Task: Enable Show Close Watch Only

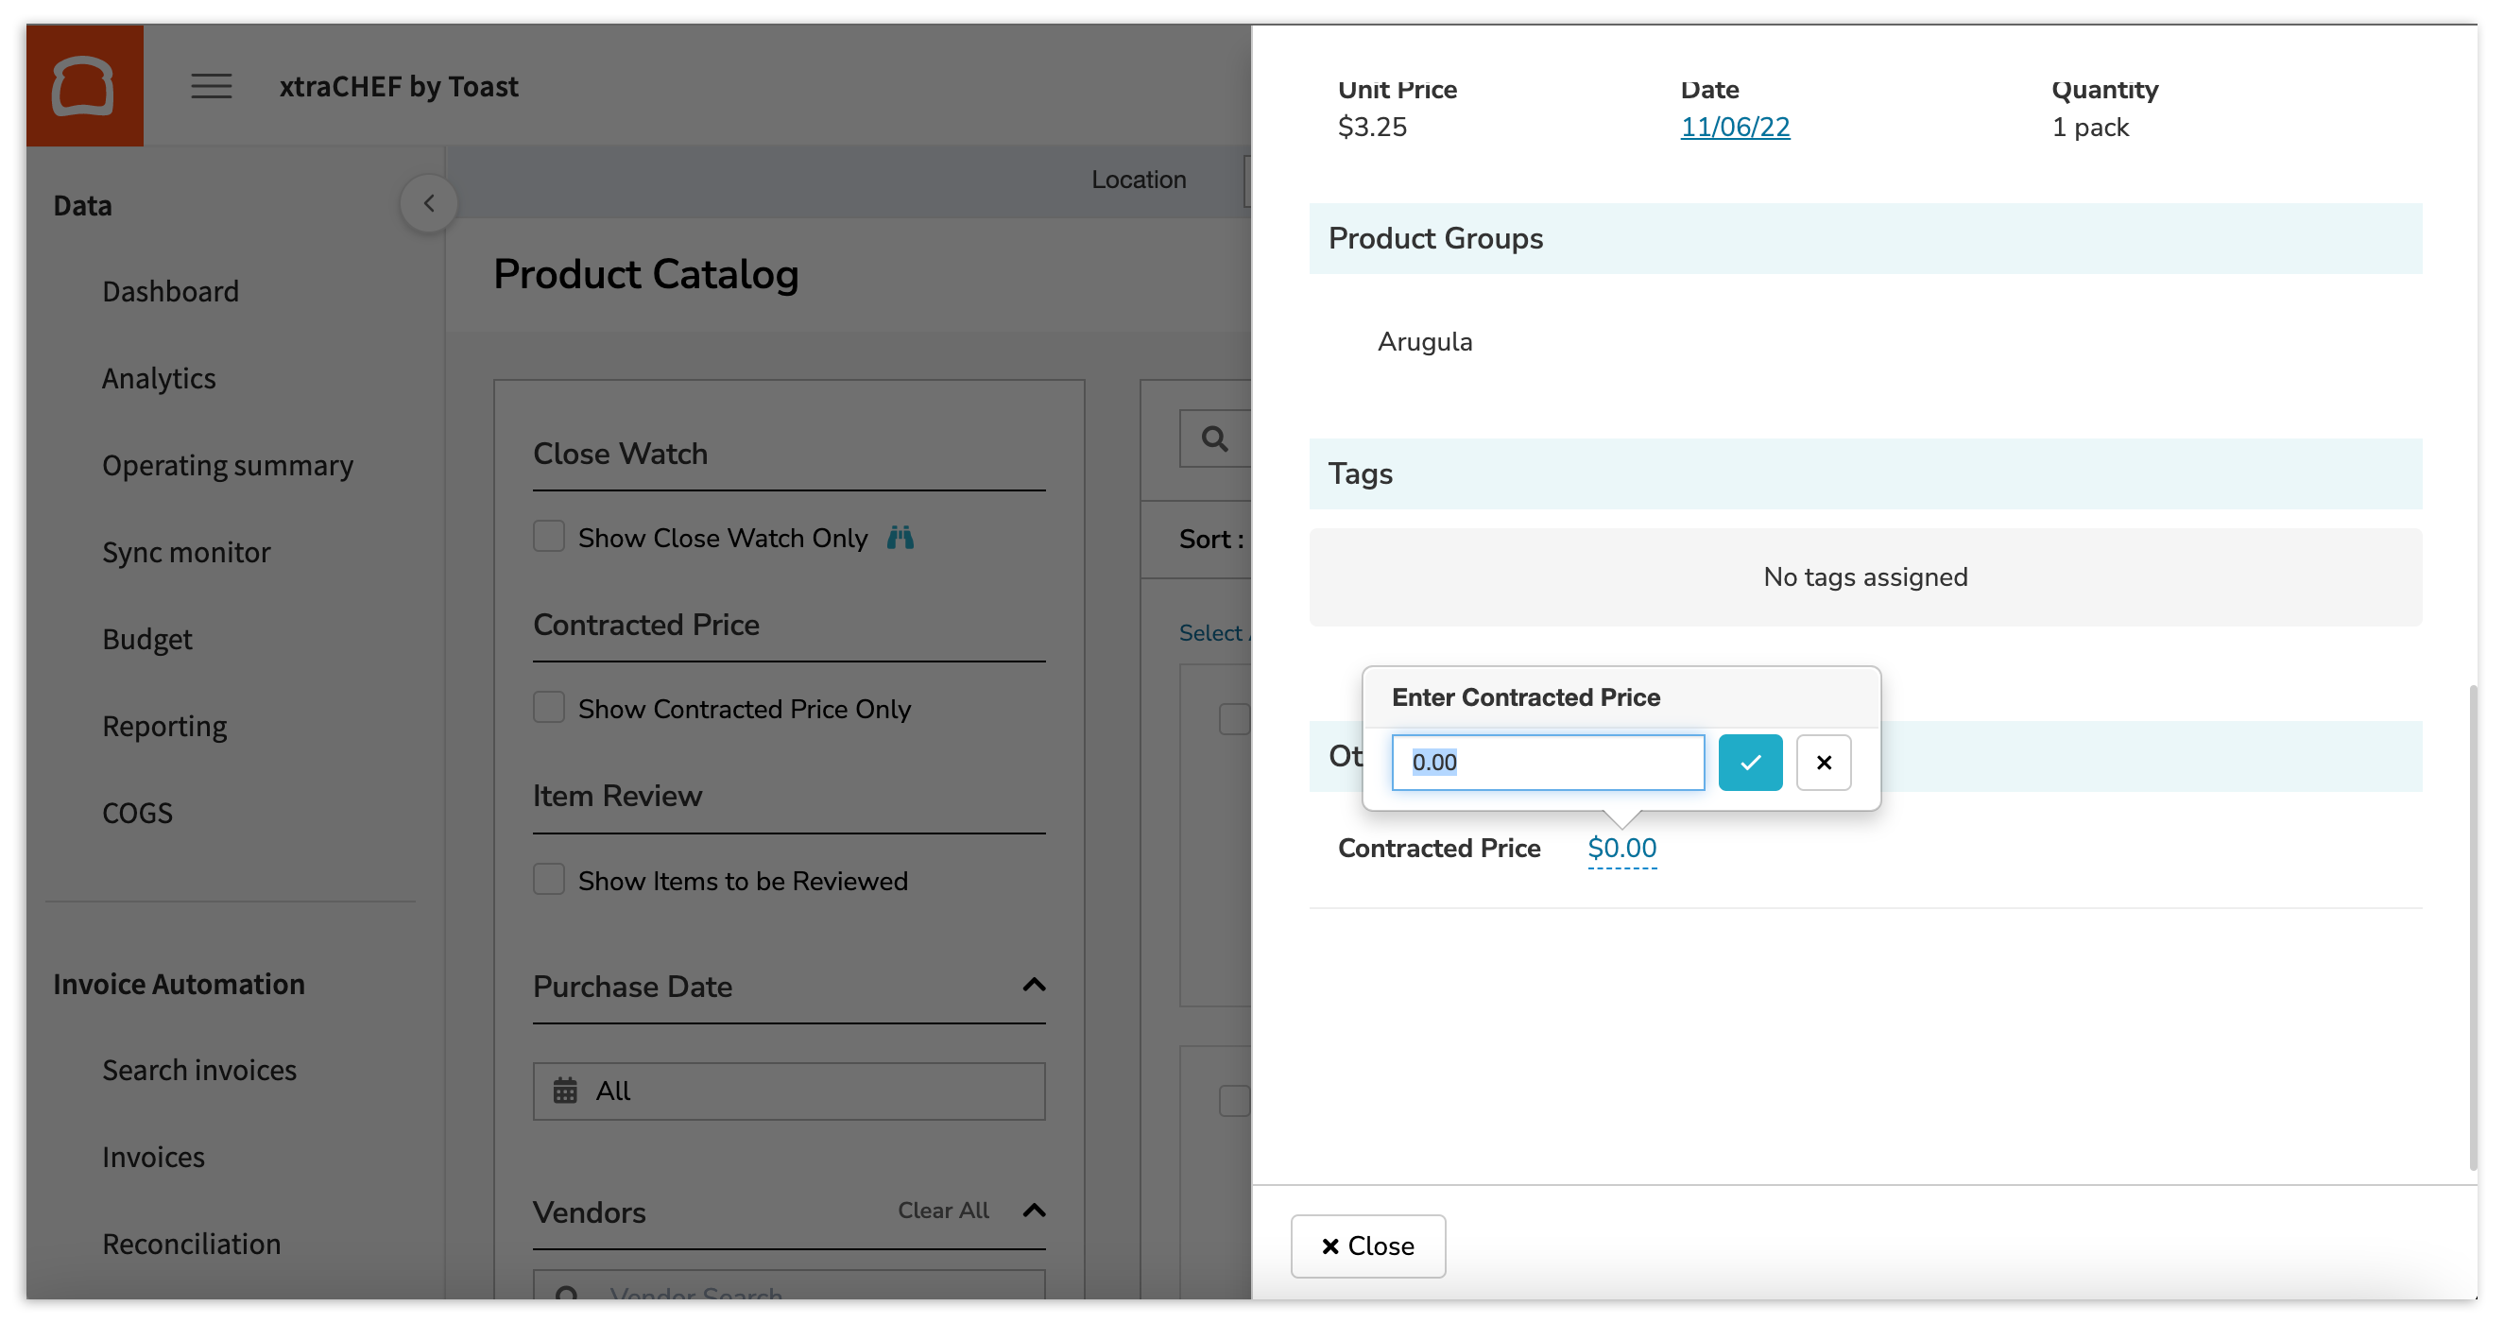Action: pyautogui.click(x=548, y=535)
